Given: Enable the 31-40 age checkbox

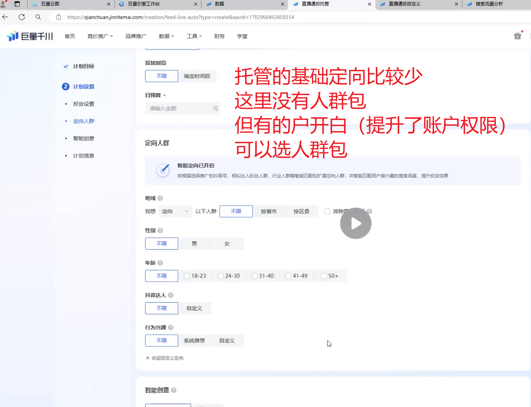Looking at the screenshot, I should coord(255,276).
